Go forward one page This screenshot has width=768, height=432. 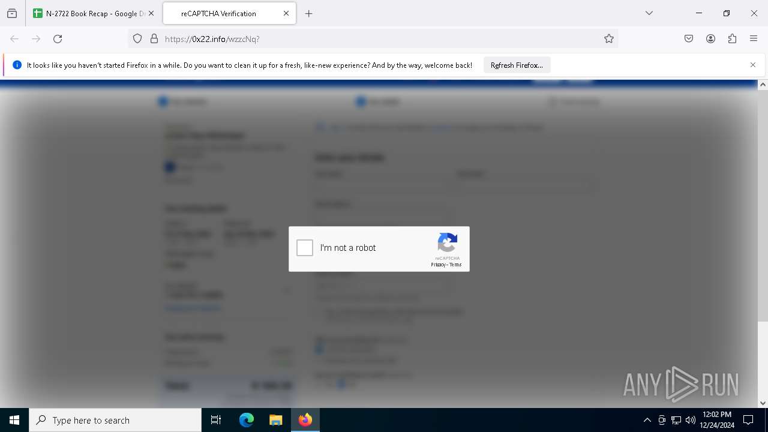tap(36, 38)
